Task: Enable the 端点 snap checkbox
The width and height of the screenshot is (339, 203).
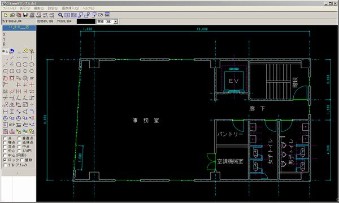Action: click(x=5, y=142)
